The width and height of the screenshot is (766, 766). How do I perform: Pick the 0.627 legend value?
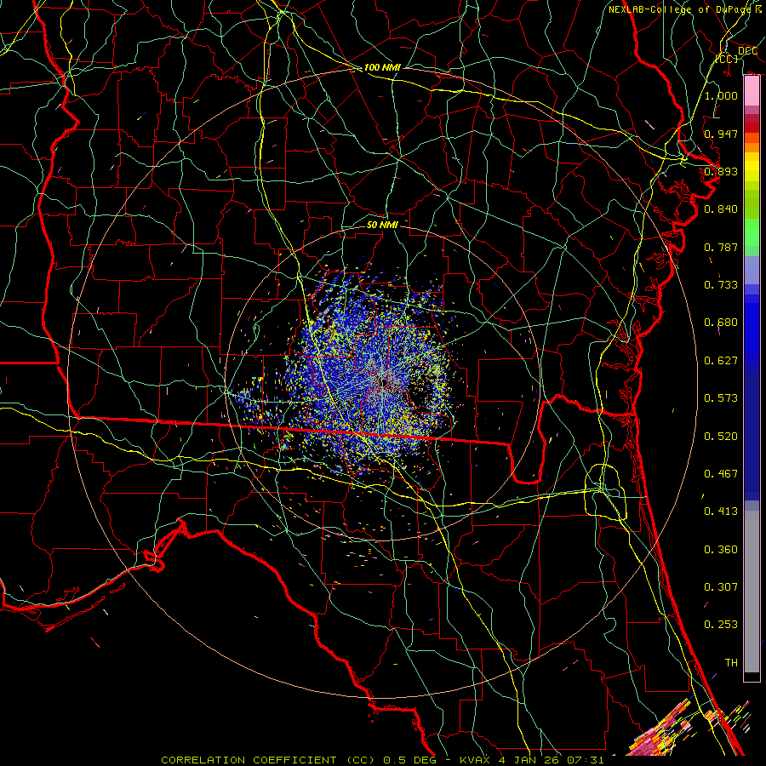click(x=721, y=361)
